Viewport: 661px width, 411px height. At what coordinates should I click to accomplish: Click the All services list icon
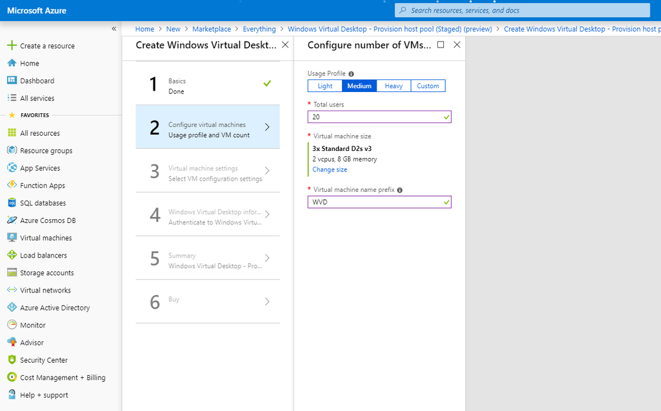pyautogui.click(x=12, y=98)
